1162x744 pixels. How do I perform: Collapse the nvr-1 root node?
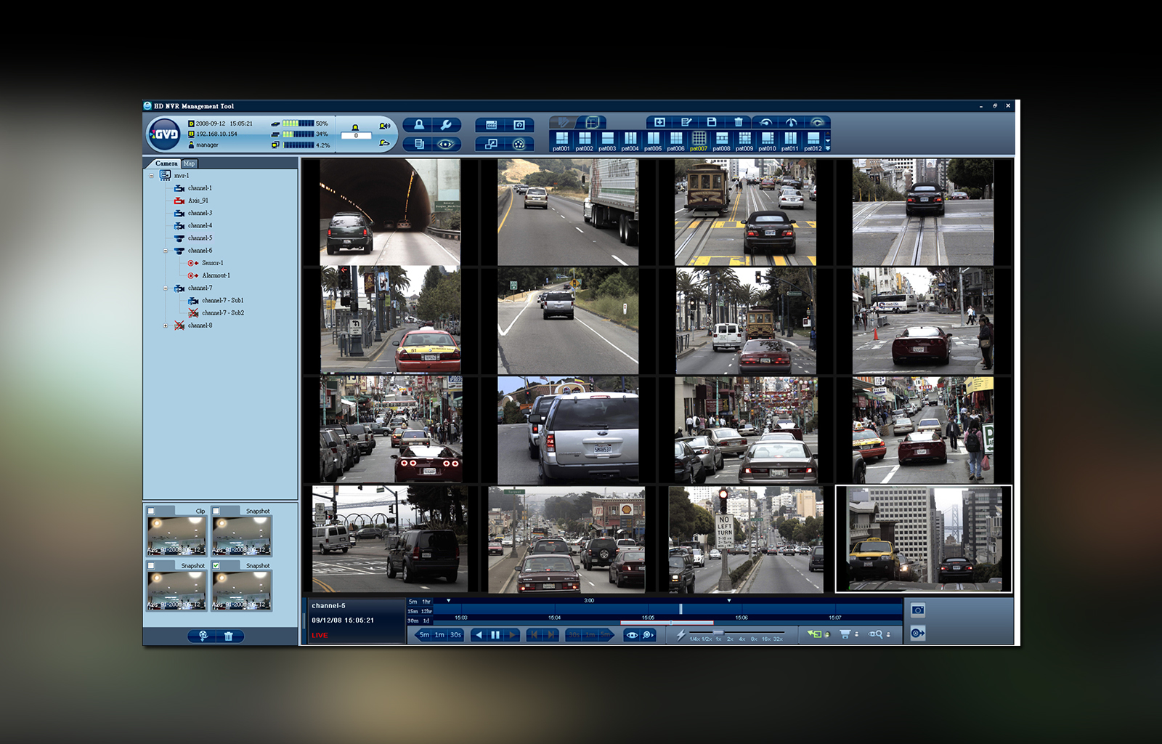(x=152, y=176)
